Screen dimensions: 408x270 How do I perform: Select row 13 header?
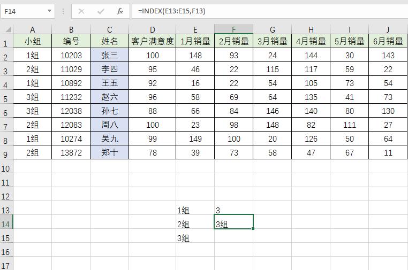(x=6, y=208)
